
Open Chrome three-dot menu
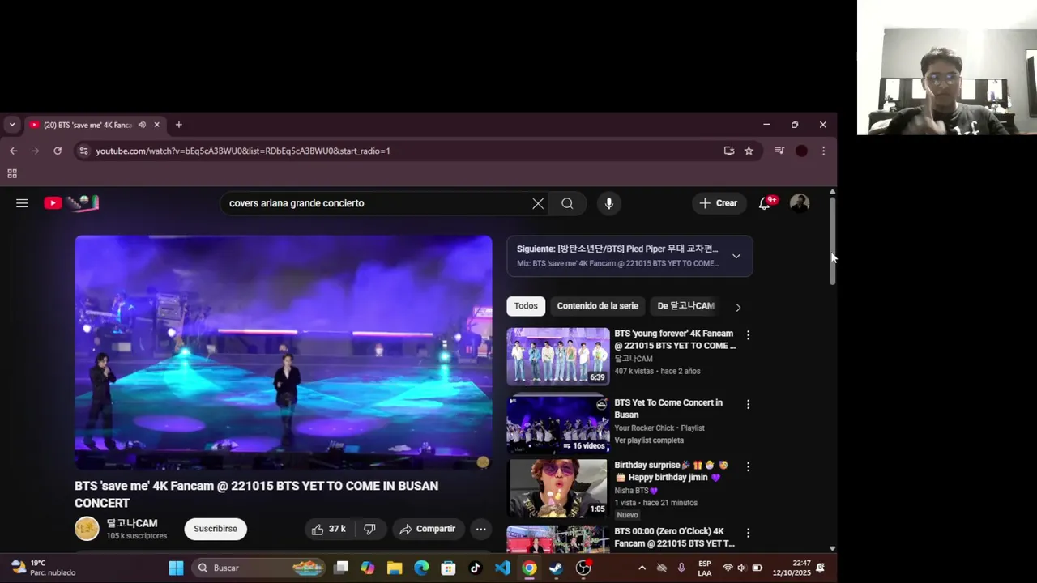[x=823, y=151]
